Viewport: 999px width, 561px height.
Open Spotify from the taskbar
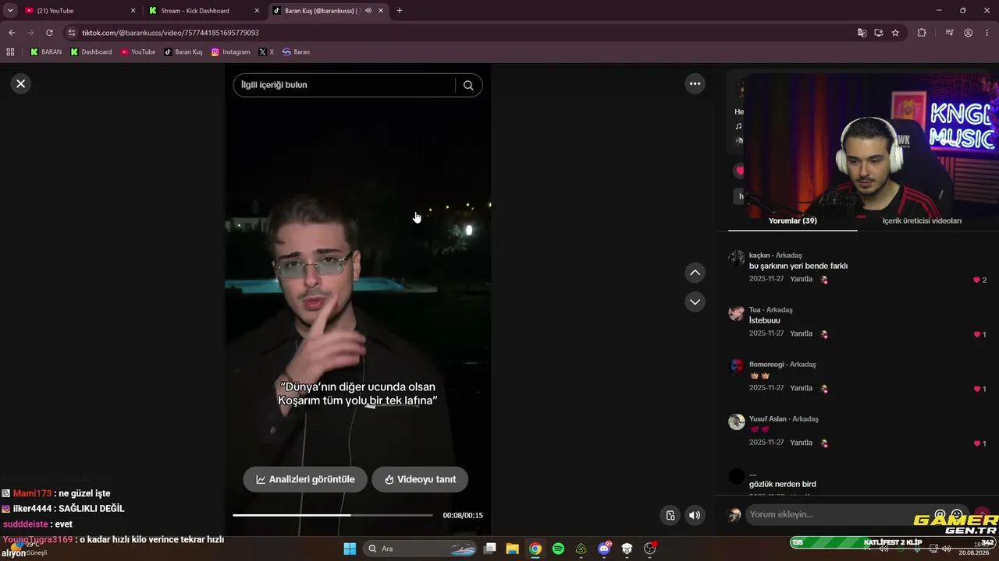point(558,549)
